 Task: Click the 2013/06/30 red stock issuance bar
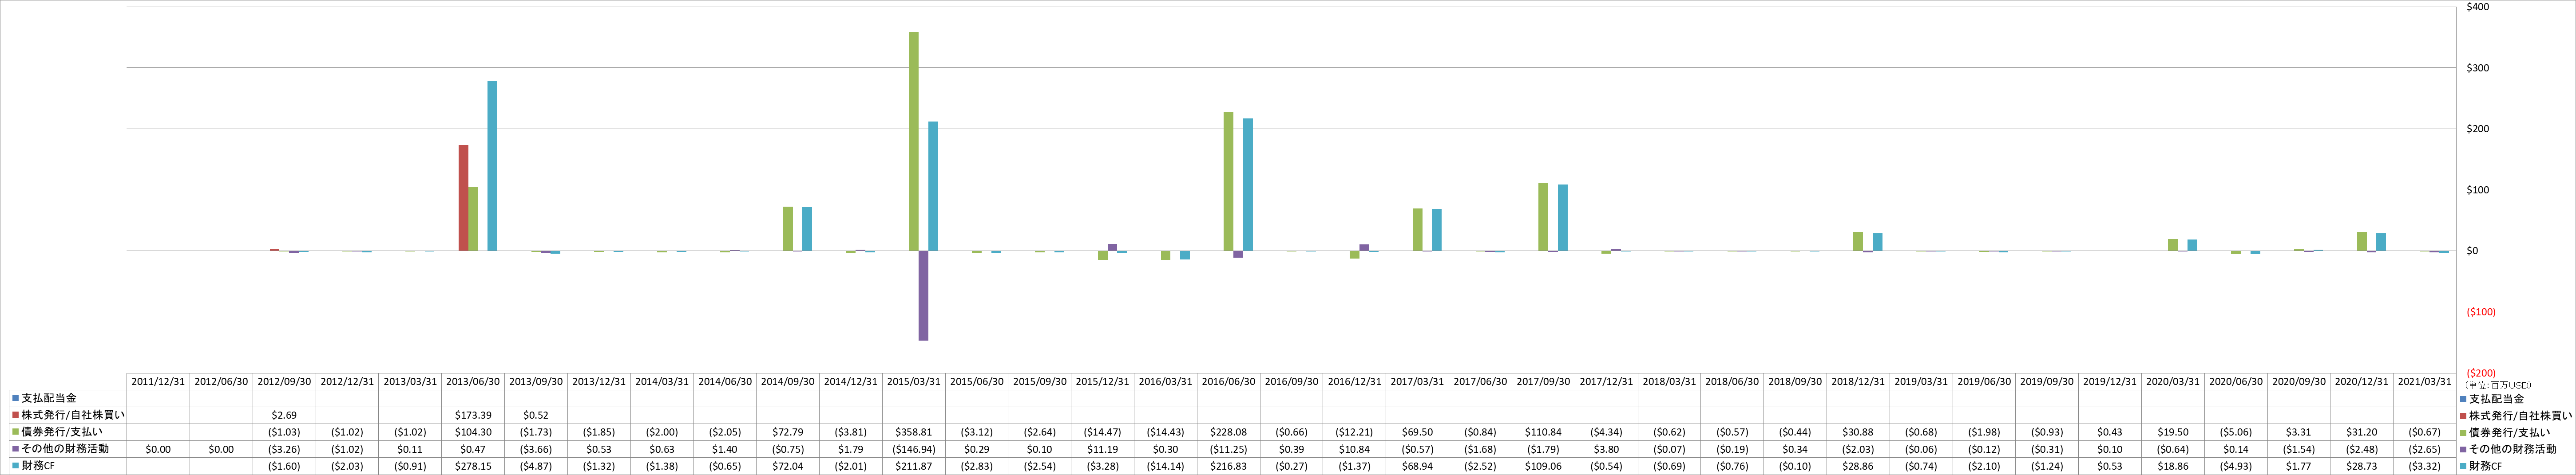pyautogui.click(x=463, y=199)
